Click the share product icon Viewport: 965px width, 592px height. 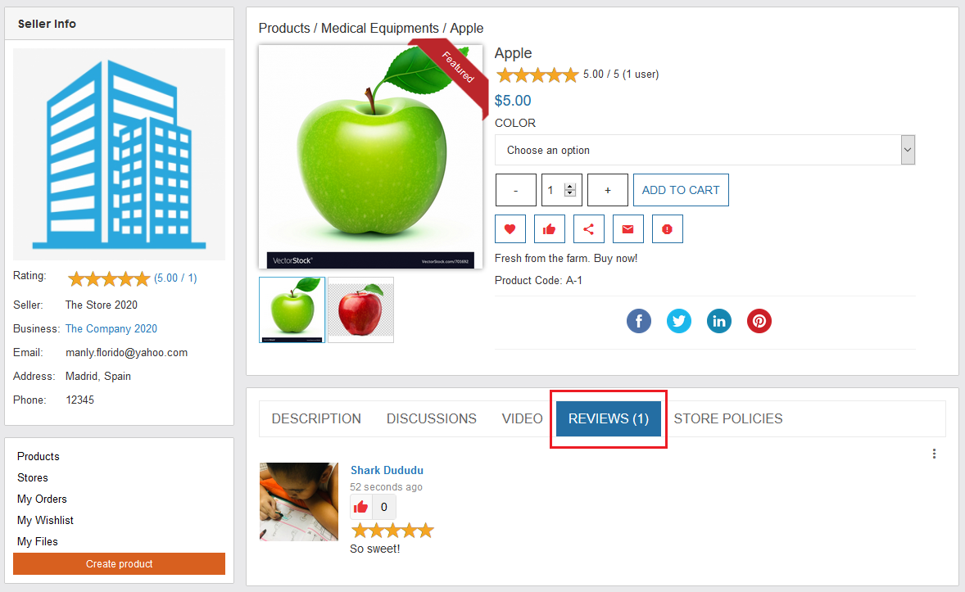pyautogui.click(x=588, y=229)
